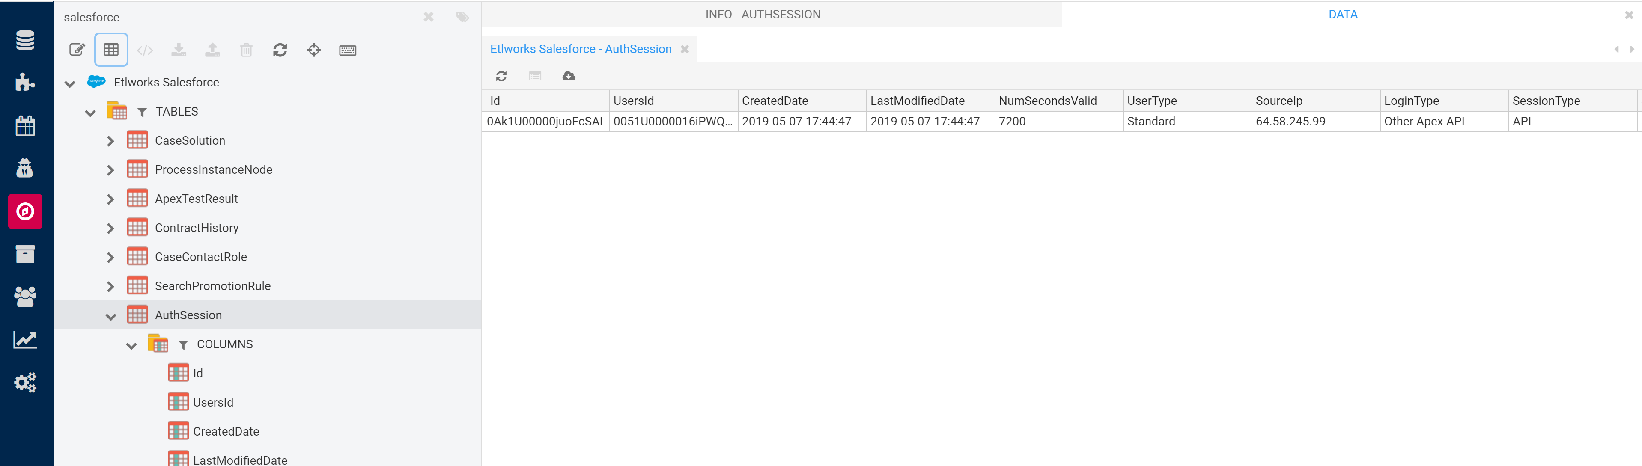Select the SearchPromotionRule table
Image resolution: width=1642 pixels, height=466 pixels.
point(212,285)
